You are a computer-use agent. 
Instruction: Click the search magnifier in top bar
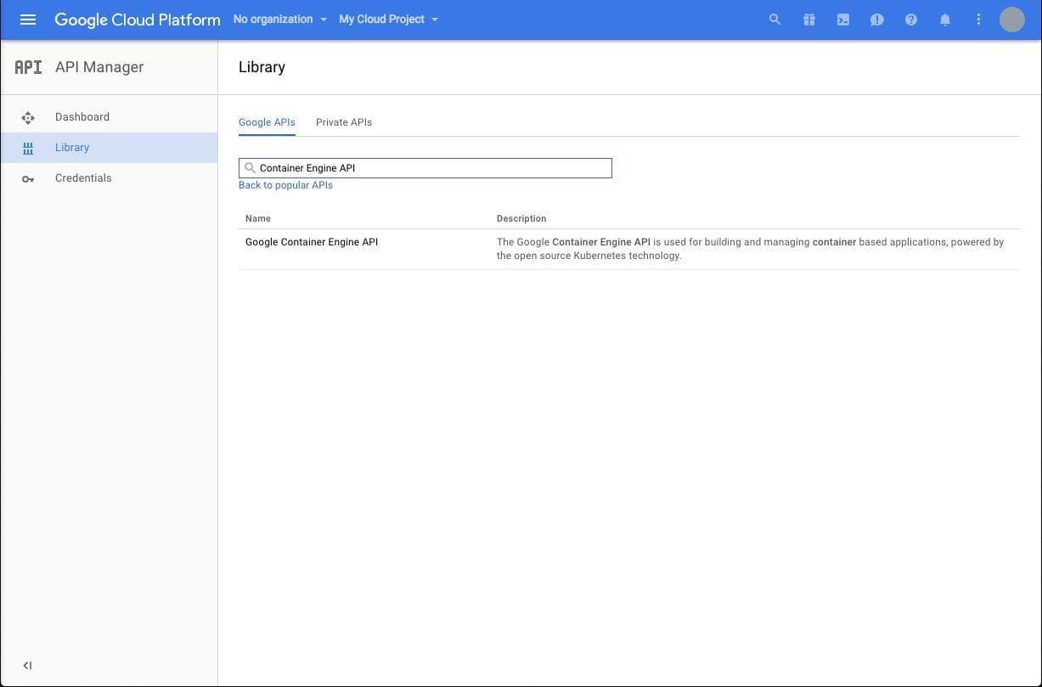774,20
